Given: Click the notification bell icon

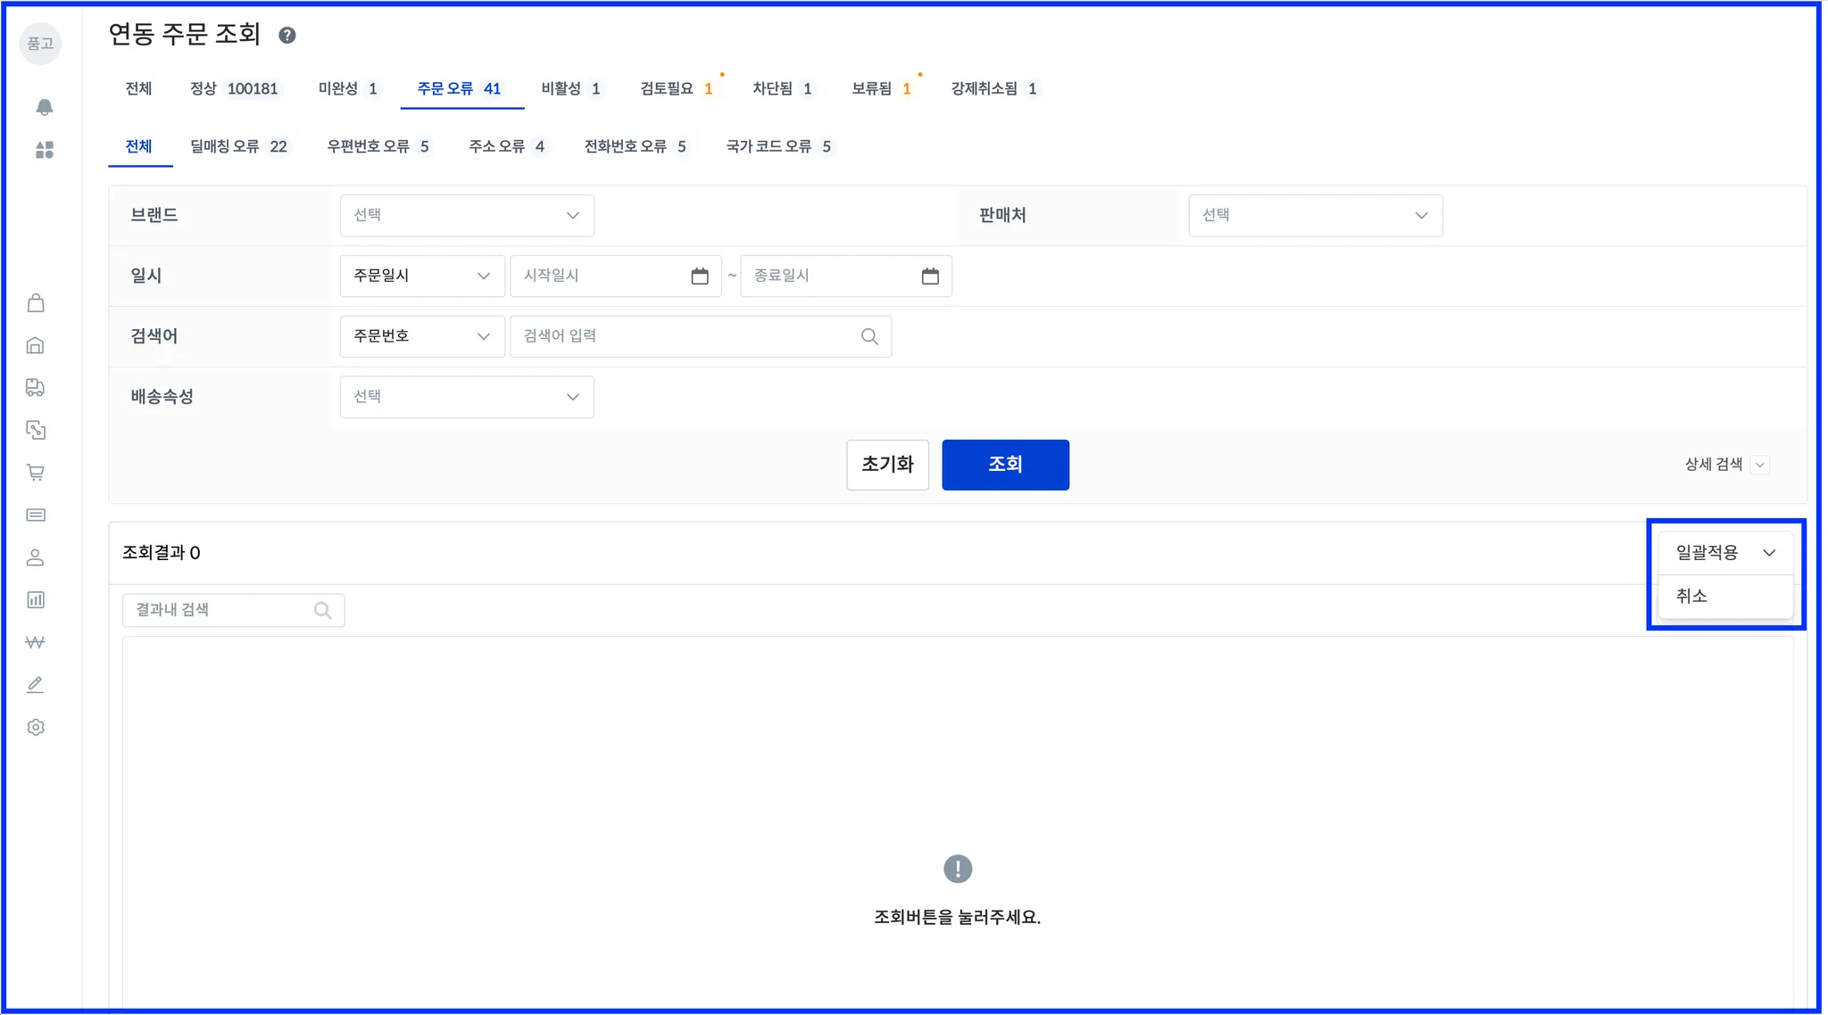Looking at the screenshot, I should click(44, 107).
